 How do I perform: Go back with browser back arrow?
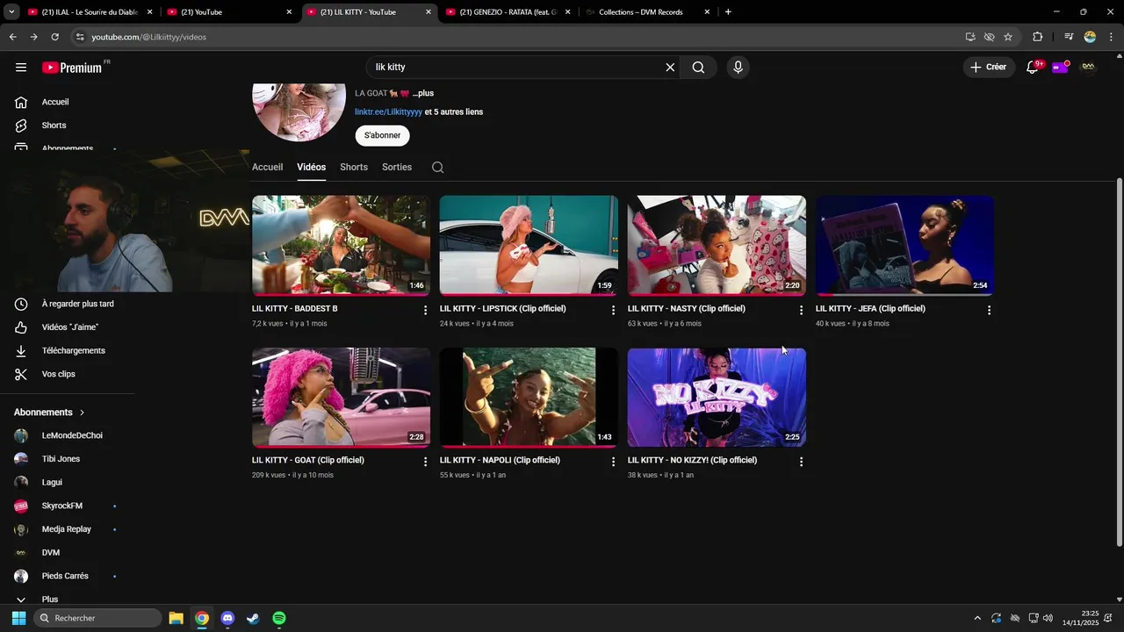click(x=12, y=37)
